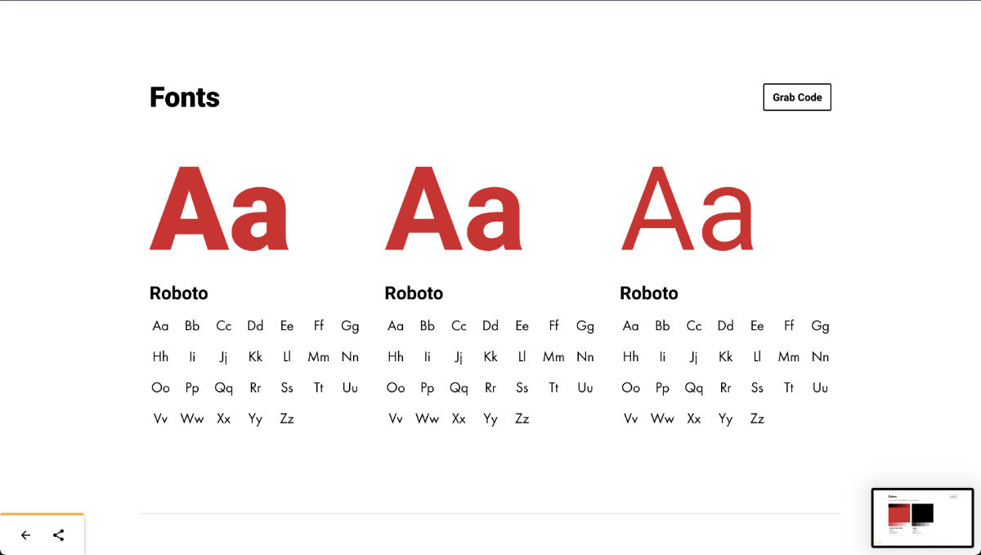Image resolution: width=981 pixels, height=555 pixels.
Task: Click the black swatch inside the thumbnail
Action: (x=922, y=514)
